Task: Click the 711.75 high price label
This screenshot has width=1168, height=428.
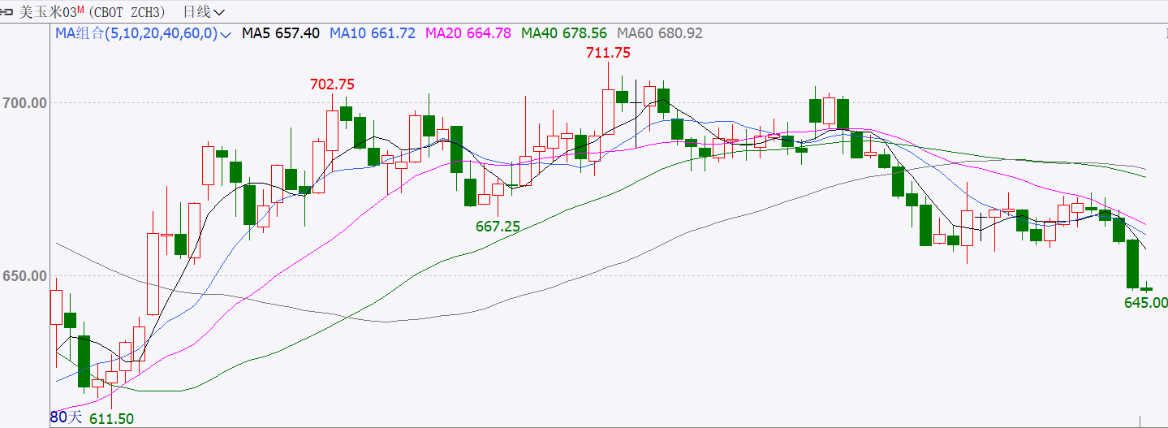Action: pos(608,52)
